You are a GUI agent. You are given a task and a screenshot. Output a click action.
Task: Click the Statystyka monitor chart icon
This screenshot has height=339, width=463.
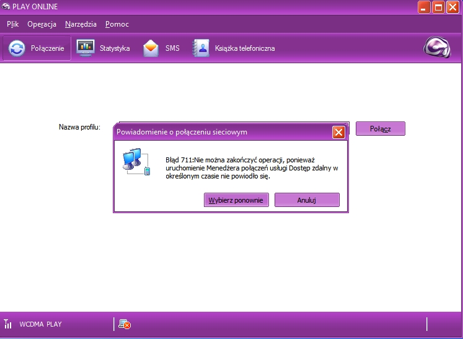coord(86,48)
